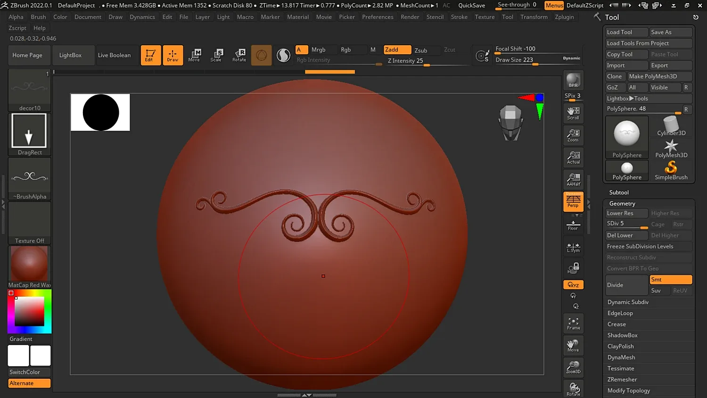Expand the DynaMesh section
The image size is (707, 398).
[x=621, y=357]
